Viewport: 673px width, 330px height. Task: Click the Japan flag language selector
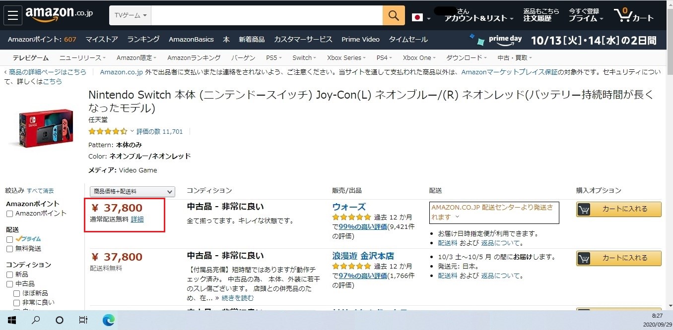click(x=421, y=18)
